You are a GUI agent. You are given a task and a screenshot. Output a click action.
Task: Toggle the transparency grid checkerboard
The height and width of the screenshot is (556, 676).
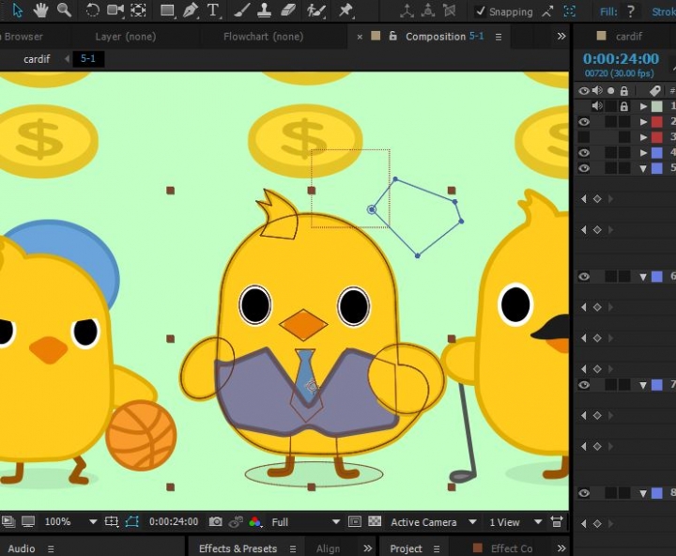(x=375, y=522)
